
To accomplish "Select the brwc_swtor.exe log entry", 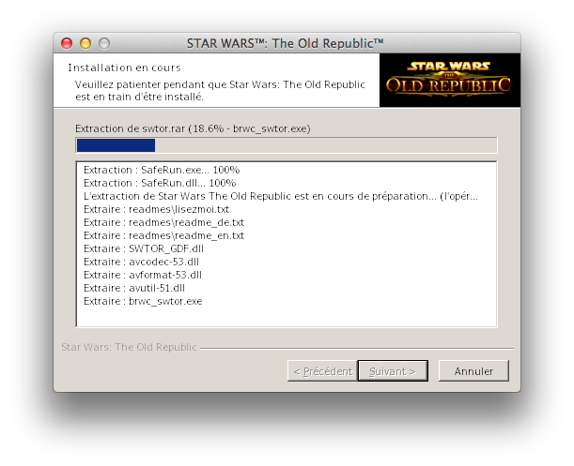I will click(143, 302).
